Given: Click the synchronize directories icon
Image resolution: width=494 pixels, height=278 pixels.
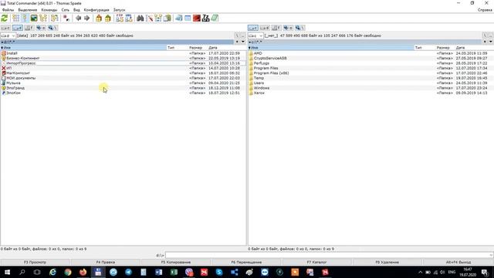Looking at the screenshot, I should (x=158, y=19).
